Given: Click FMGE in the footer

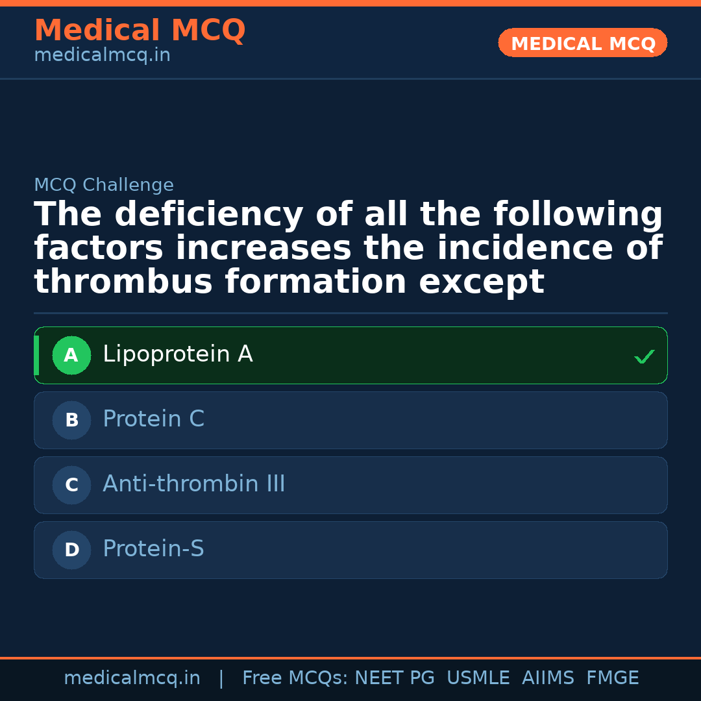Looking at the screenshot, I should pyautogui.click(x=612, y=678).
